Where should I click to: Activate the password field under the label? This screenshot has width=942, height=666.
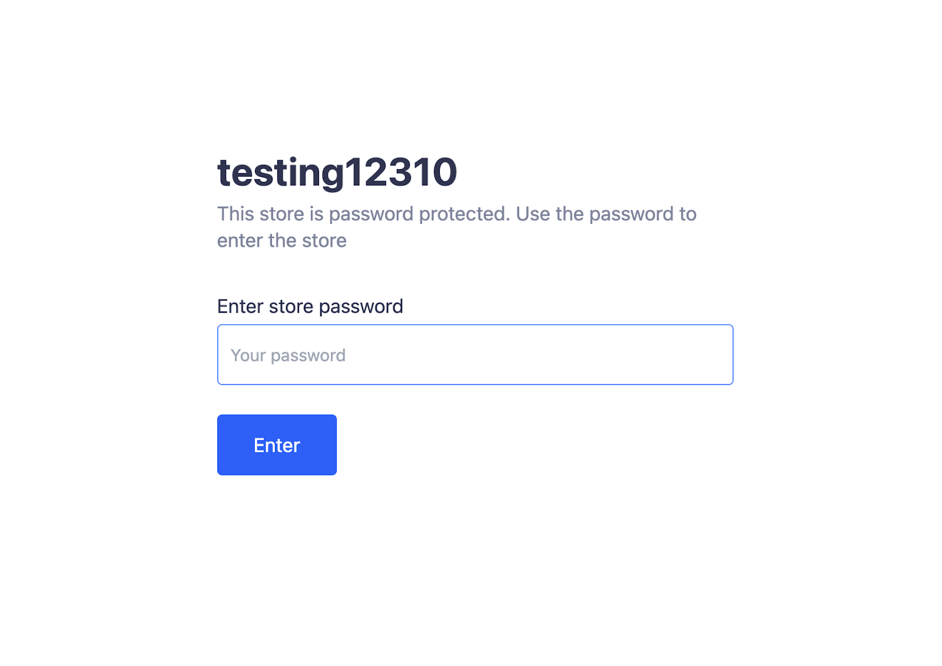pos(475,354)
